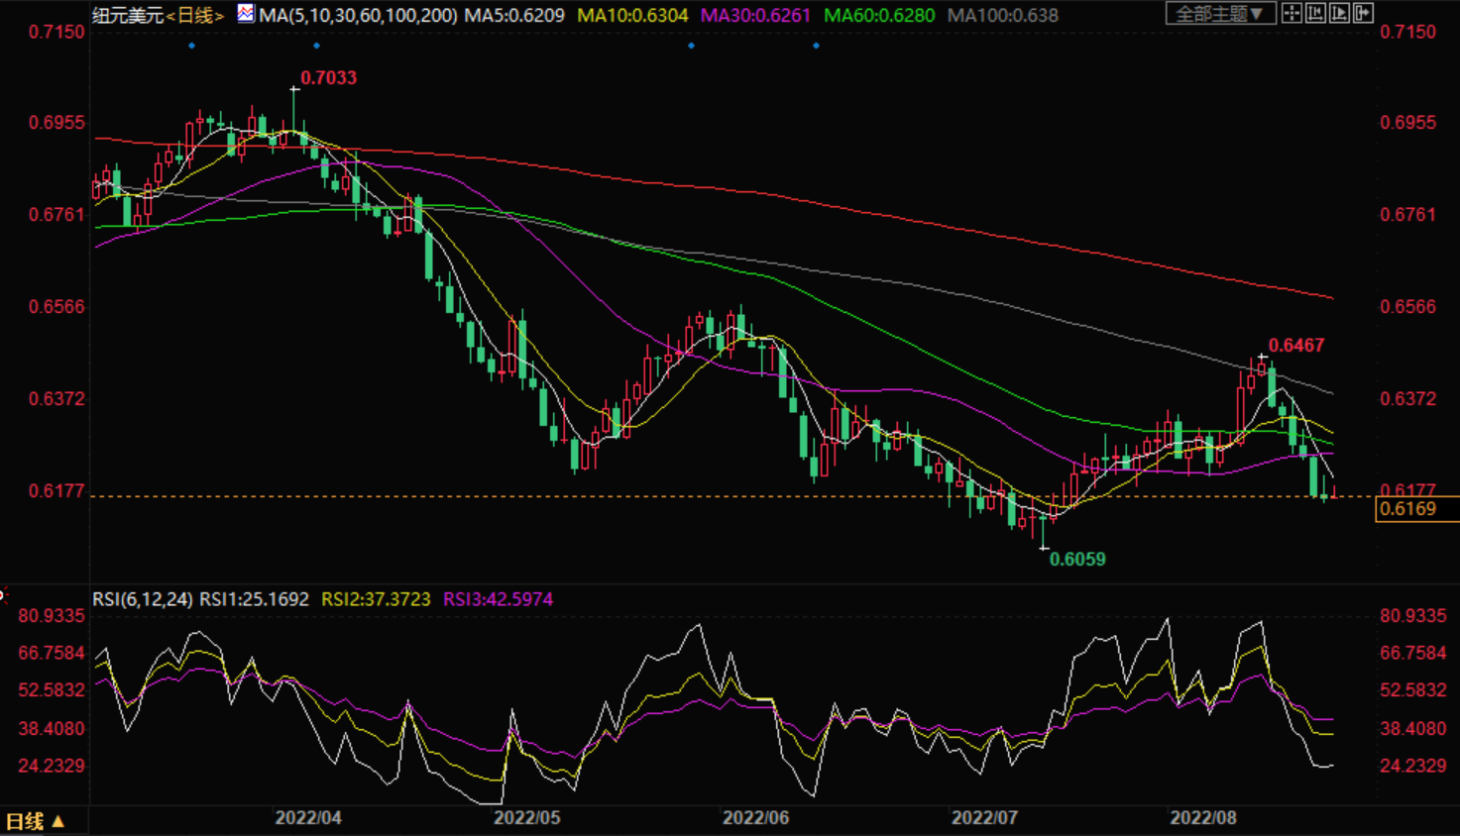Click the chart replay play icon
Screen dimensions: 1460x836
click(x=1339, y=14)
